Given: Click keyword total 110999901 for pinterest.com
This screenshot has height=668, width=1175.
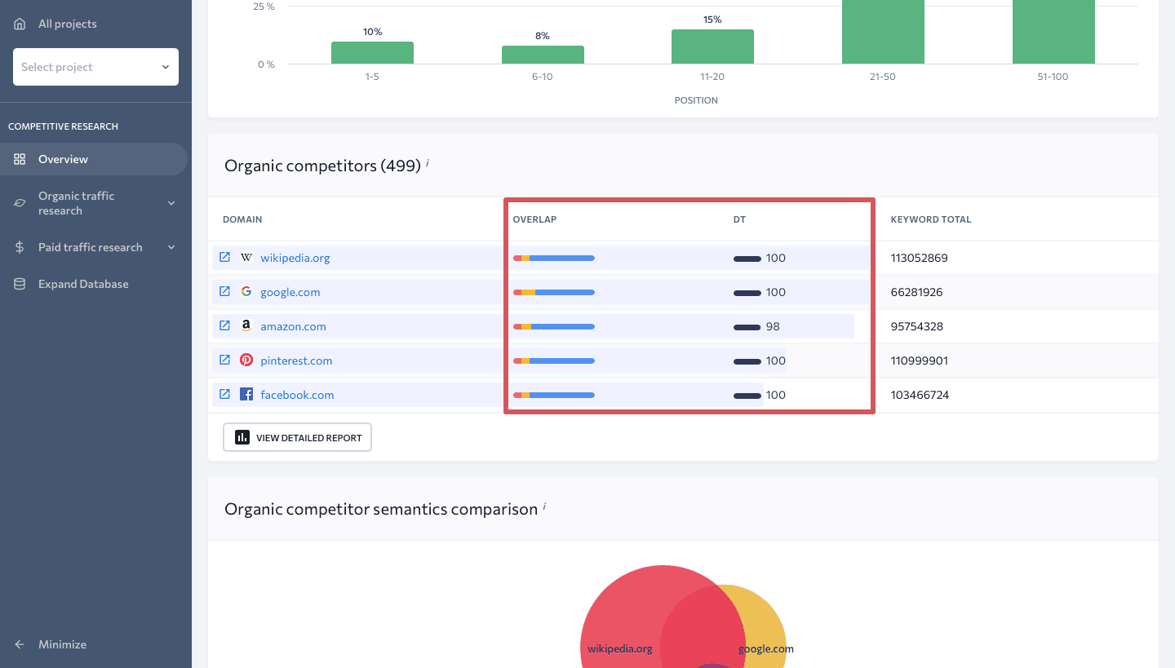Looking at the screenshot, I should 919,361.
